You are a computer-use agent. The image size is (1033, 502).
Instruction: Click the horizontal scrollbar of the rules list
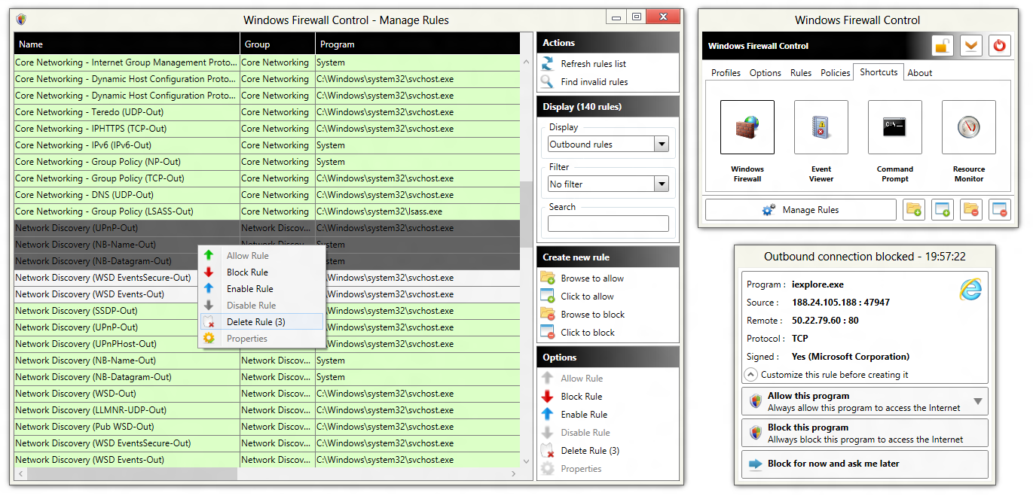(132, 474)
